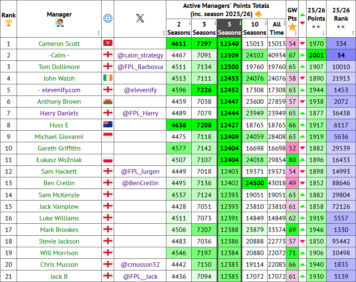Open Mark Brookes manager link
This screenshot has width=356, height=282.
pyautogui.click(x=59, y=230)
